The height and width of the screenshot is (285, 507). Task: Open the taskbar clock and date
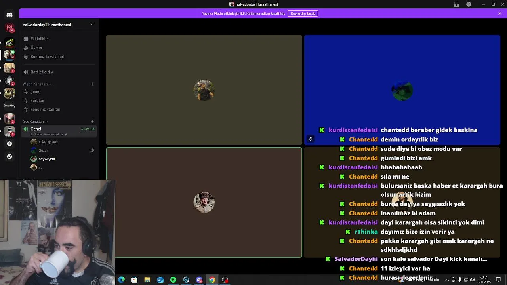484,280
